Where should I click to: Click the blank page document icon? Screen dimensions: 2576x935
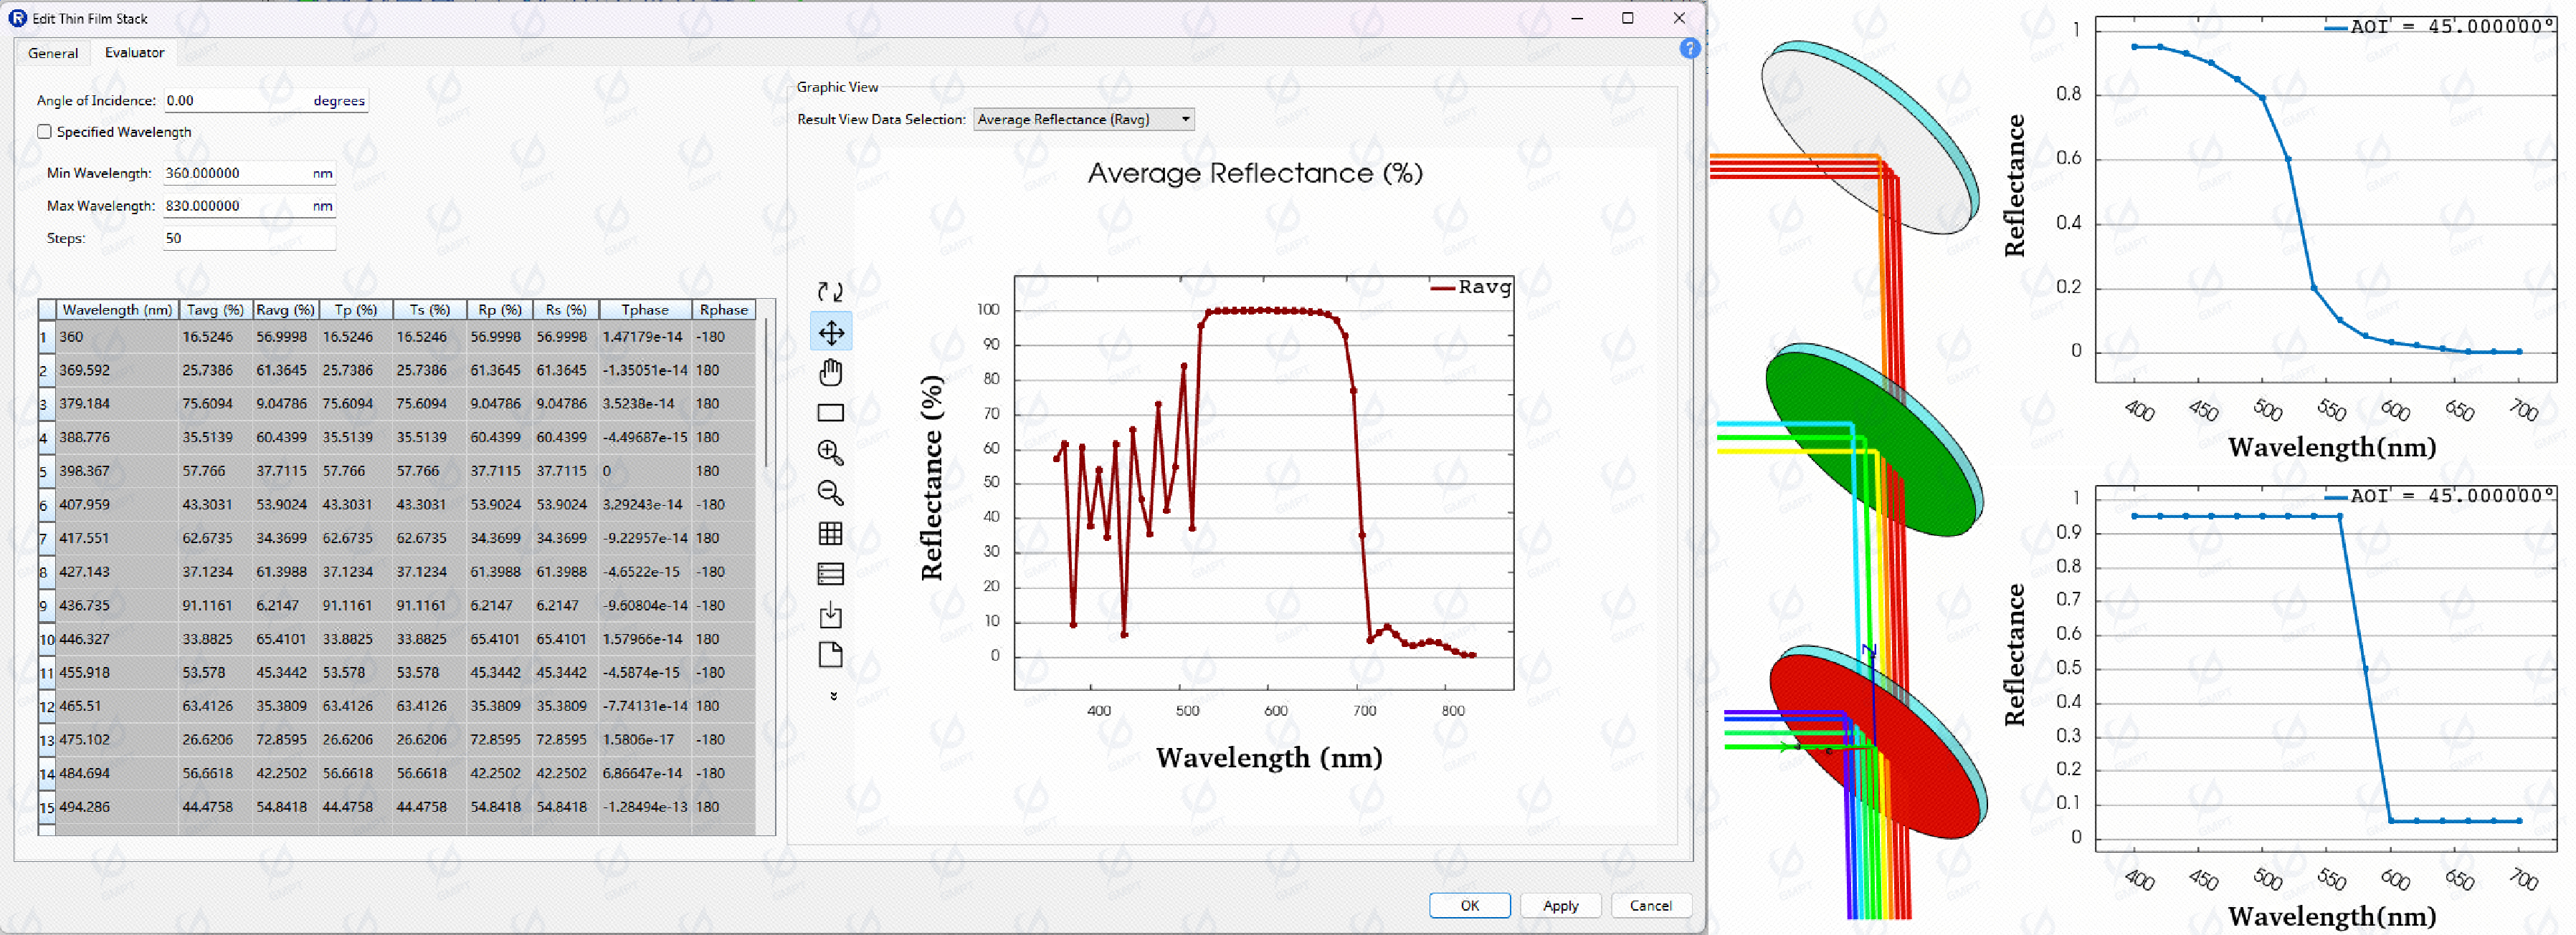[x=830, y=654]
